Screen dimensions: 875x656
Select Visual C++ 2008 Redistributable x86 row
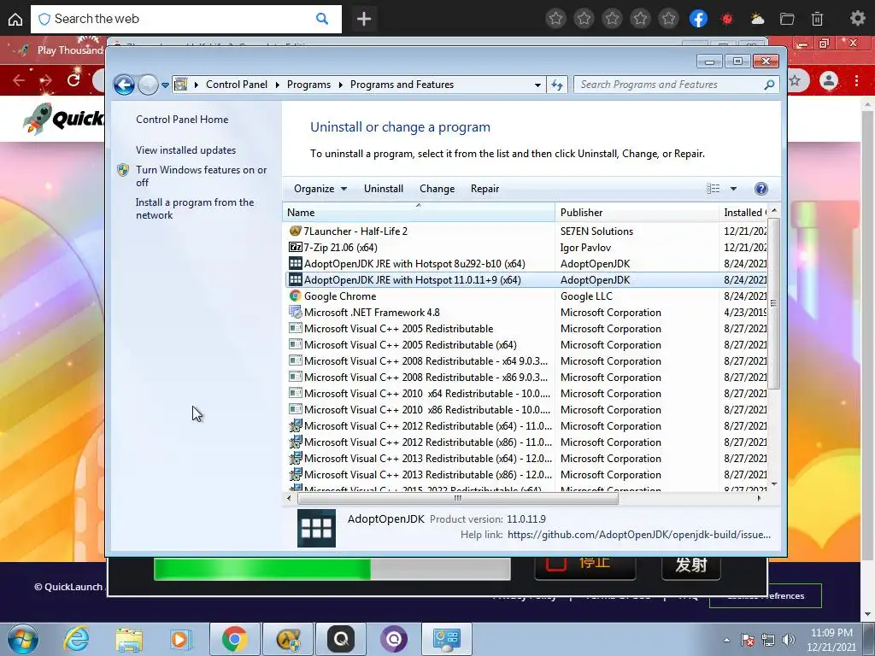point(526,377)
